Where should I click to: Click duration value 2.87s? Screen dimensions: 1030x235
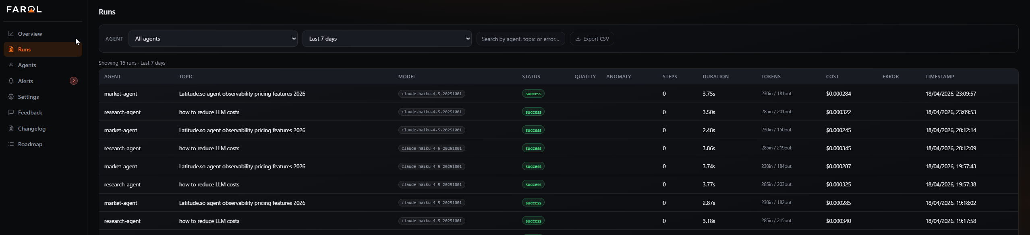click(x=709, y=203)
